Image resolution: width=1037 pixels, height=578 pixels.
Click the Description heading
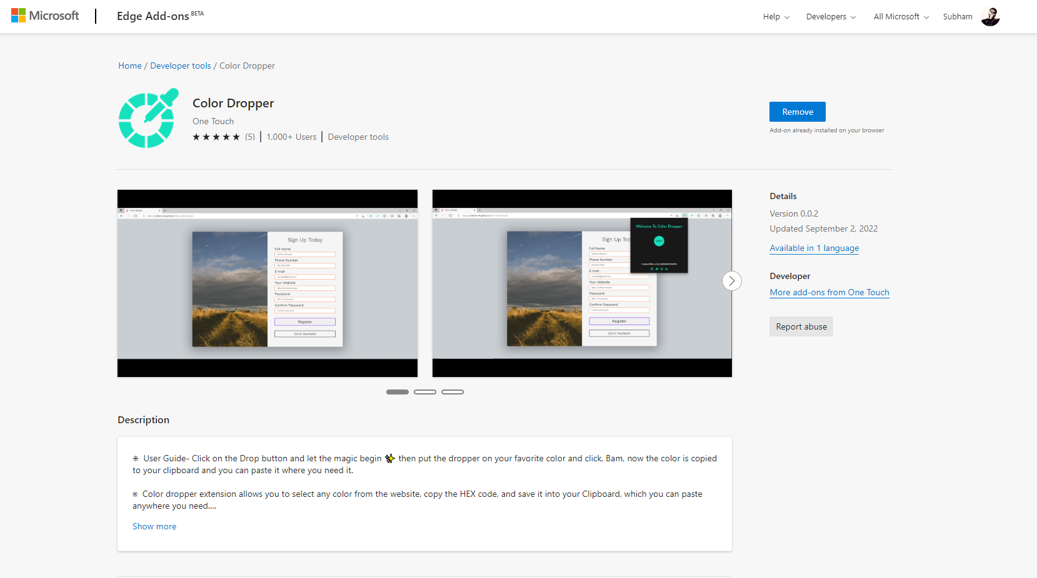pyautogui.click(x=143, y=420)
